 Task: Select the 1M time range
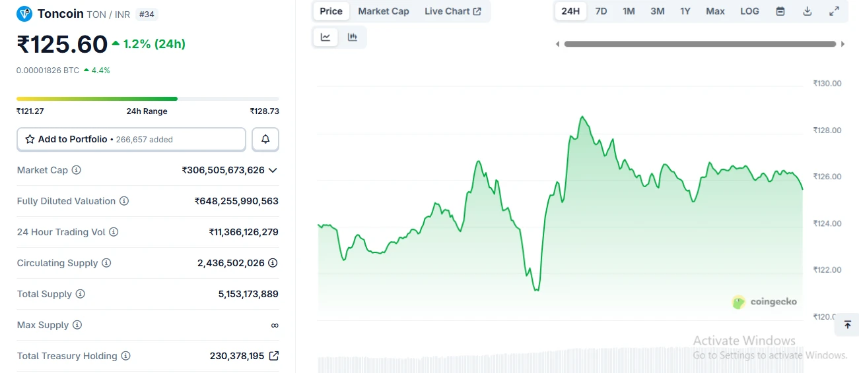(629, 11)
